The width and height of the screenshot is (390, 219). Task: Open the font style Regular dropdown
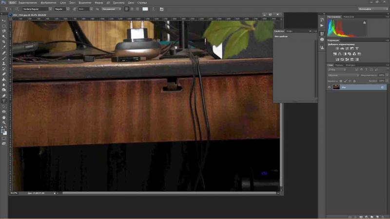[x=68, y=9]
